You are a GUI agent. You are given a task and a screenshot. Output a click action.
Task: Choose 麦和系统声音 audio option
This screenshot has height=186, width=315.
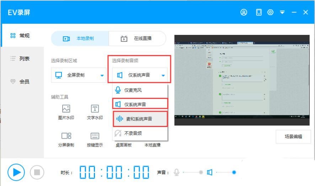click(x=140, y=119)
